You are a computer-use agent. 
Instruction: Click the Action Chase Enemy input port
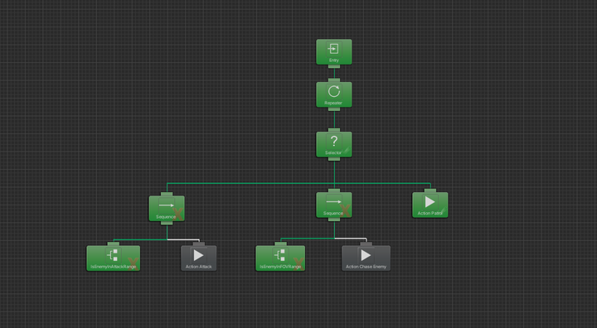coord(366,244)
